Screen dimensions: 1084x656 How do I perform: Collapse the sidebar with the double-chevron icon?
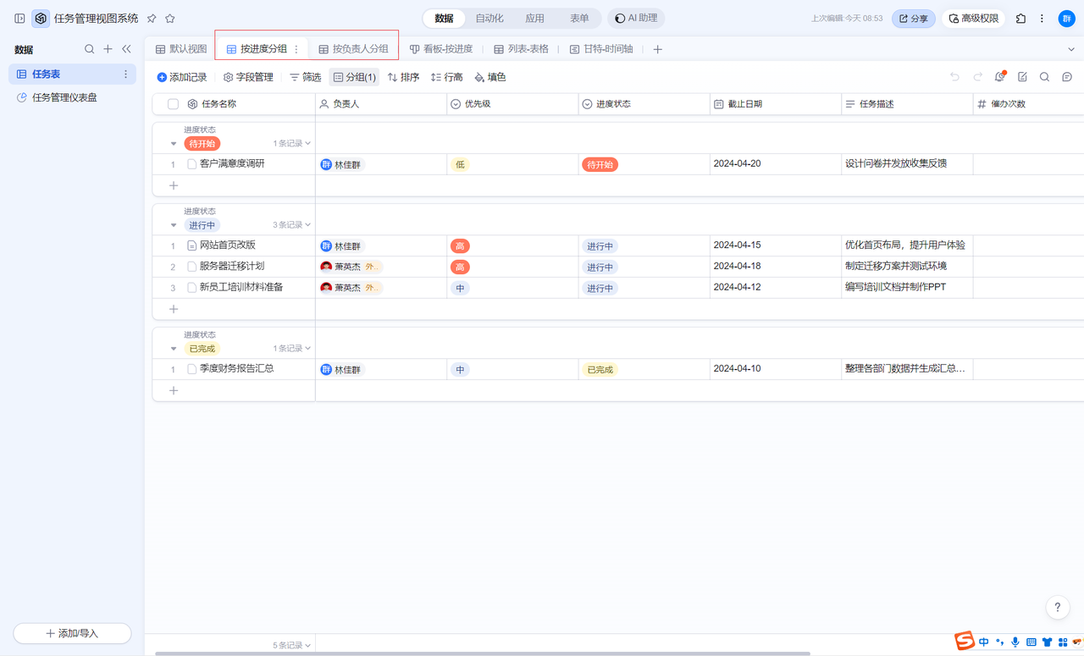[126, 49]
